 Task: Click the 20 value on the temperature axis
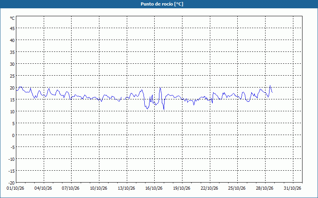[12, 88]
